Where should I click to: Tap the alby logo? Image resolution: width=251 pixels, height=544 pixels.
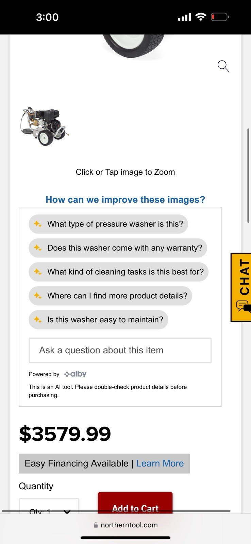pyautogui.click(x=76, y=374)
